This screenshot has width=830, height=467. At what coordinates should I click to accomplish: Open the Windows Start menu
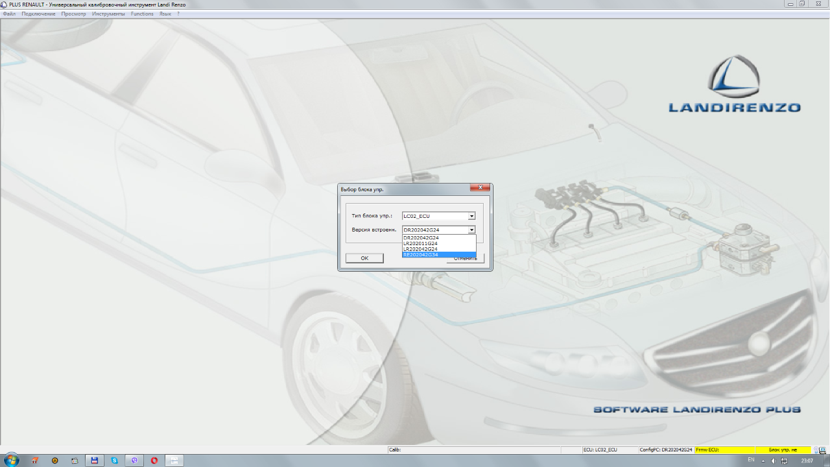pyautogui.click(x=11, y=461)
